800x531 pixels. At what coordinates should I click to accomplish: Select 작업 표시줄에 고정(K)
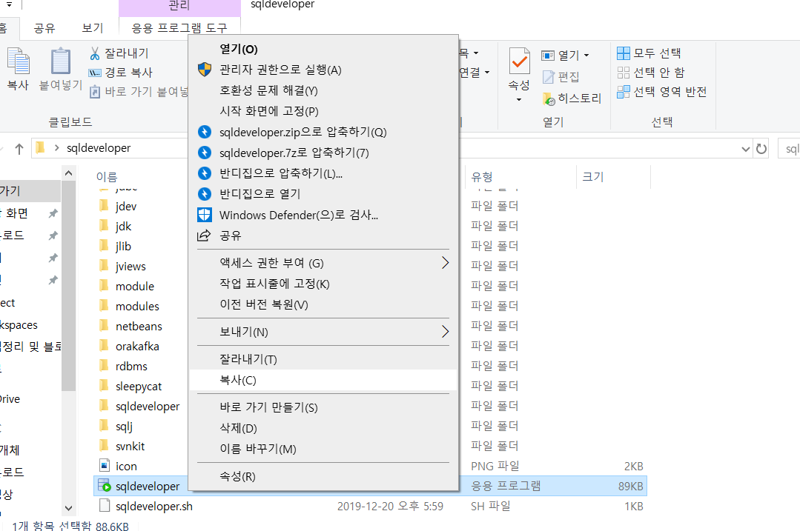pyautogui.click(x=323, y=284)
